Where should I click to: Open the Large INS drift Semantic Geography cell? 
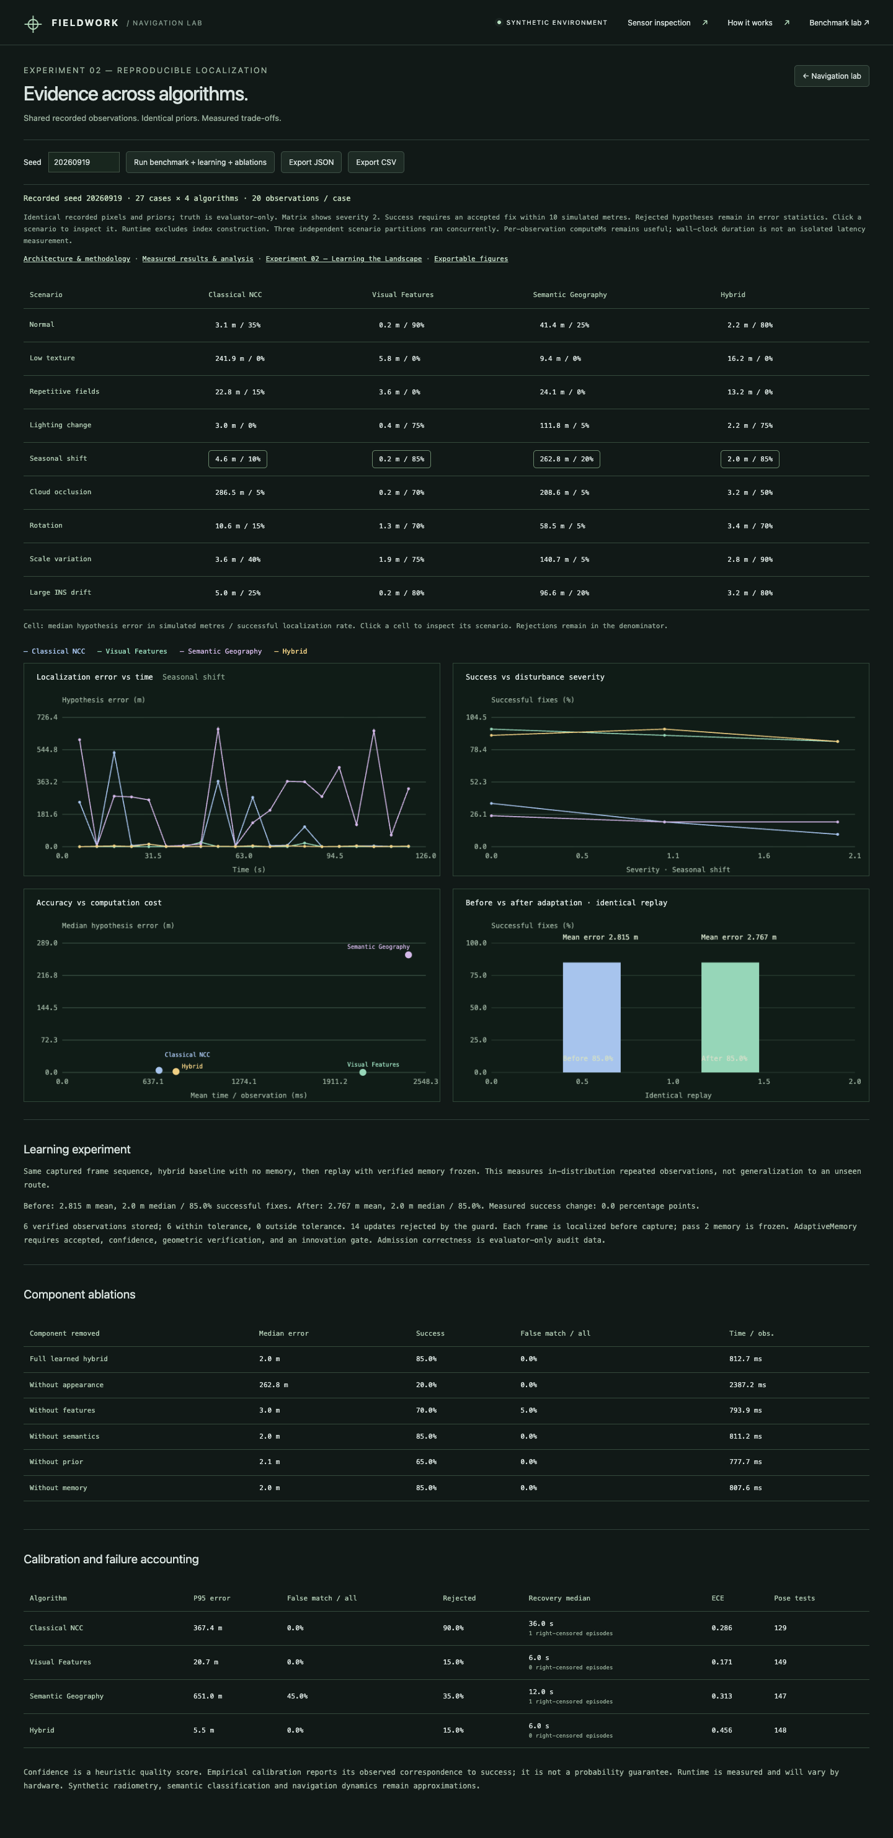(565, 593)
